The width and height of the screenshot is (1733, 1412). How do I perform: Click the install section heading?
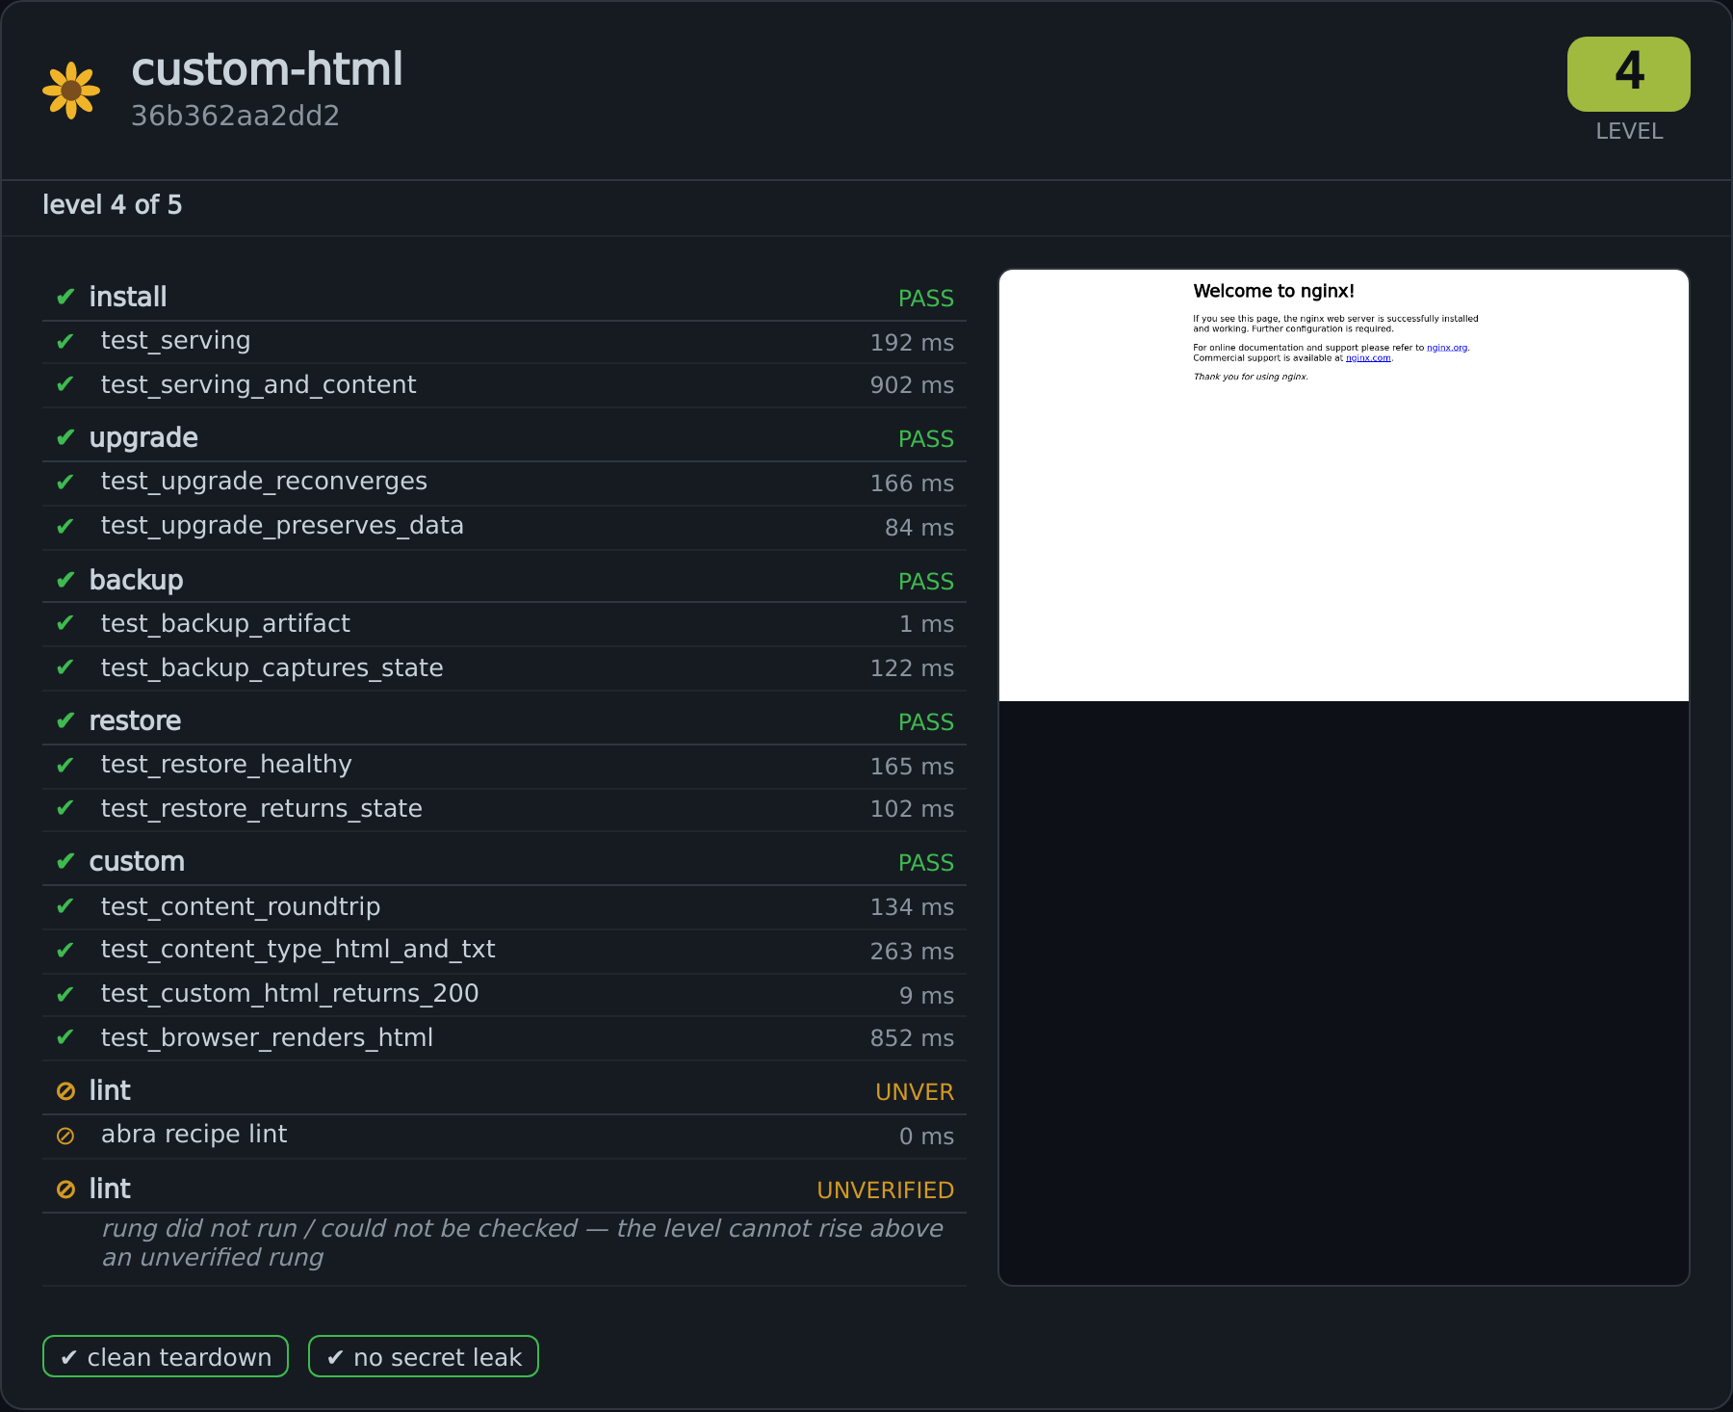[128, 297]
